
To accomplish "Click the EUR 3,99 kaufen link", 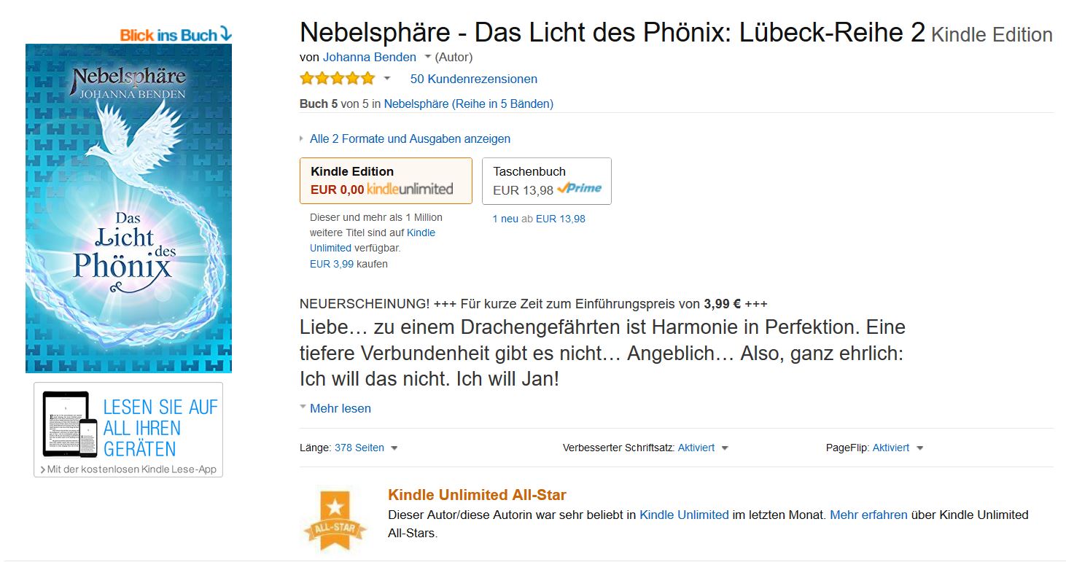I will point(332,264).
